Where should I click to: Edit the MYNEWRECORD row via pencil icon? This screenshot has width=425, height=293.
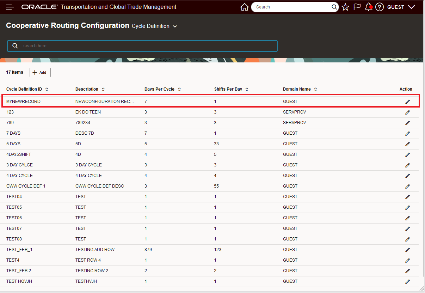click(x=408, y=102)
